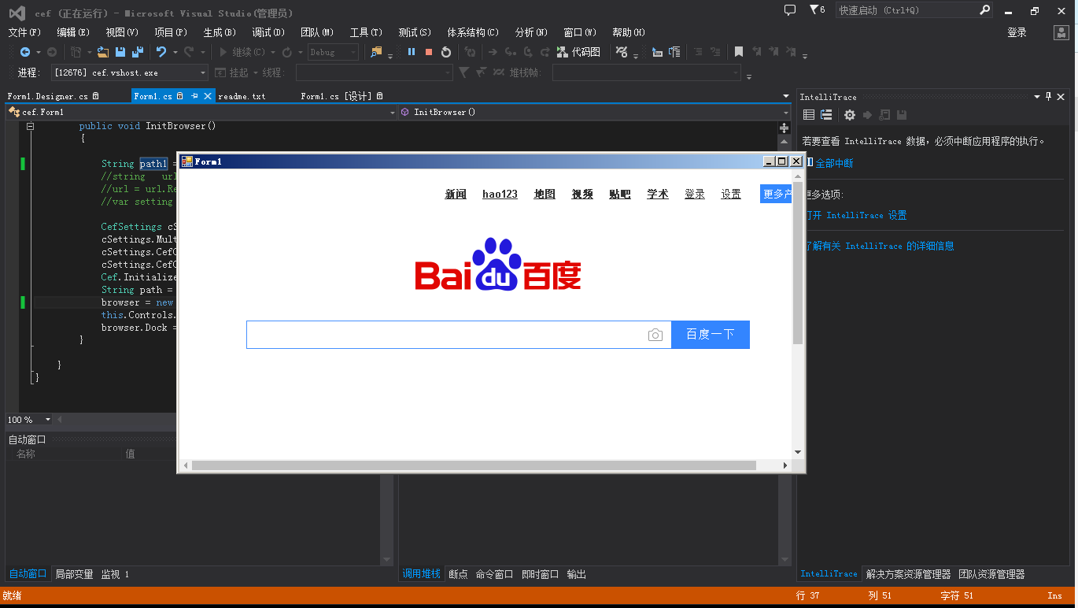Click the split editor handle icon

tap(784, 128)
